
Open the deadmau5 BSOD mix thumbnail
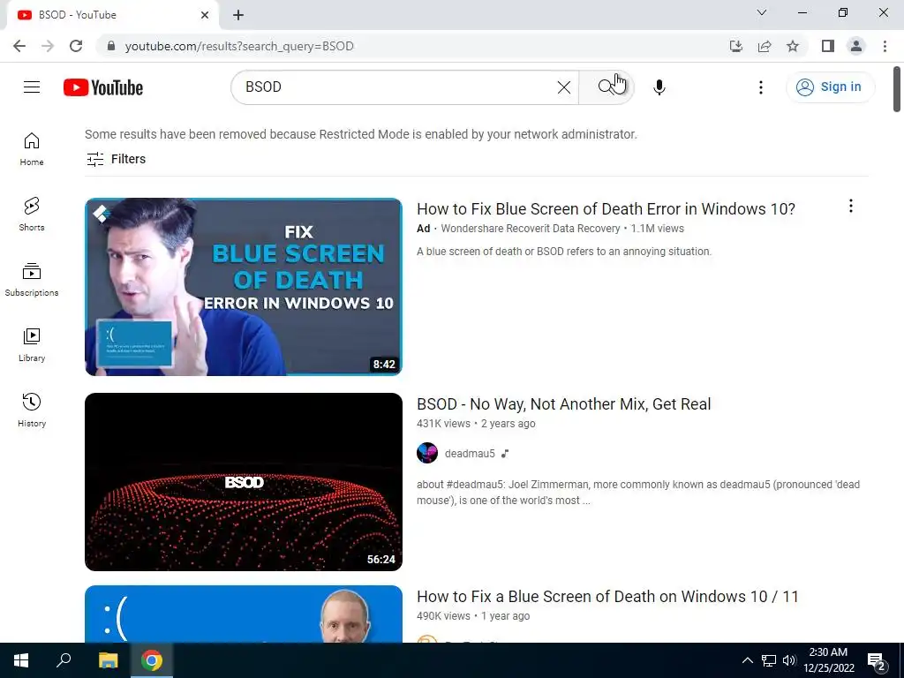pos(244,482)
